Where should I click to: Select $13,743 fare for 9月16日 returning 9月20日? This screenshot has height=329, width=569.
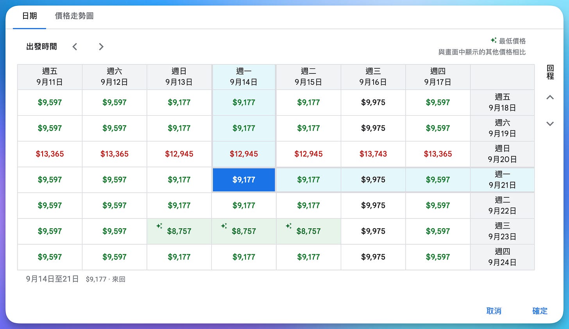373,154
